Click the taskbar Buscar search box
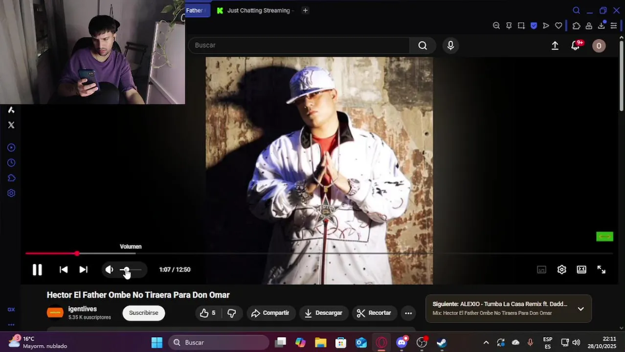This screenshot has height=352, width=625. click(219, 343)
